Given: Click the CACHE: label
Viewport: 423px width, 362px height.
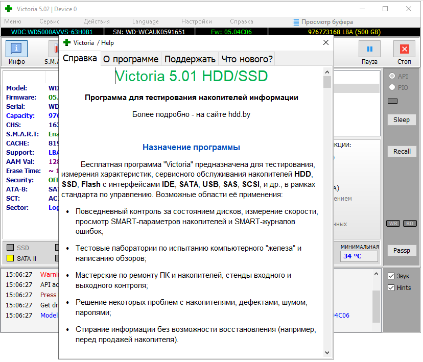Looking at the screenshot, I should click(x=18, y=143).
